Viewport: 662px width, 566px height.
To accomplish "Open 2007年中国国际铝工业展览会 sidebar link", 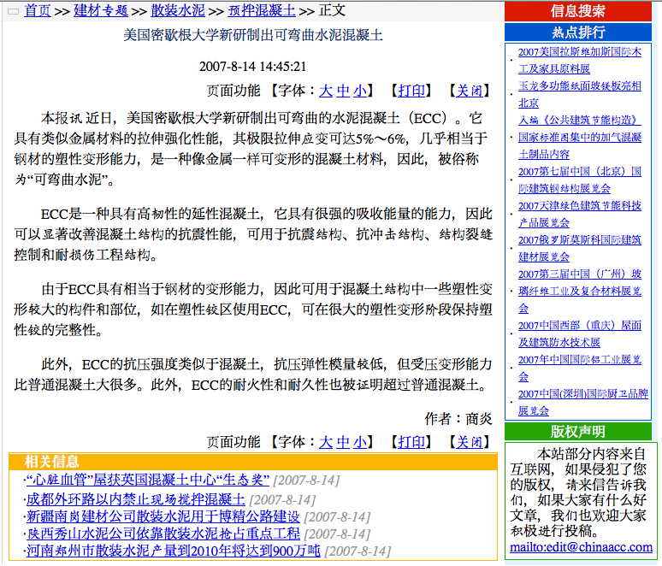I will click(x=579, y=368).
